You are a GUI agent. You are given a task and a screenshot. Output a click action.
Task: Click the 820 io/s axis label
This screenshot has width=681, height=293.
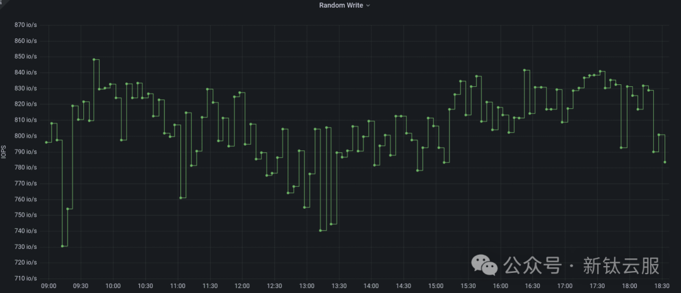coord(26,104)
